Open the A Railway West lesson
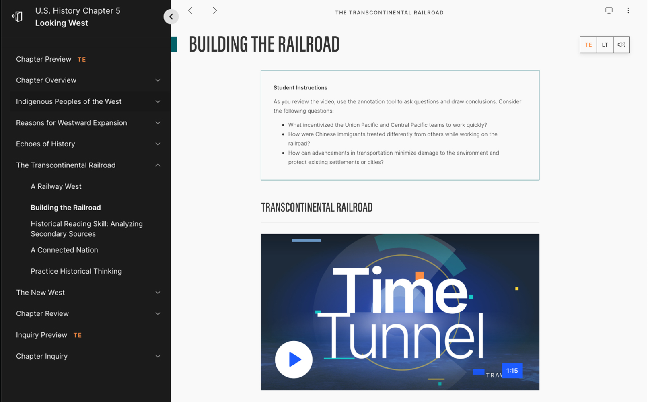 tap(56, 186)
